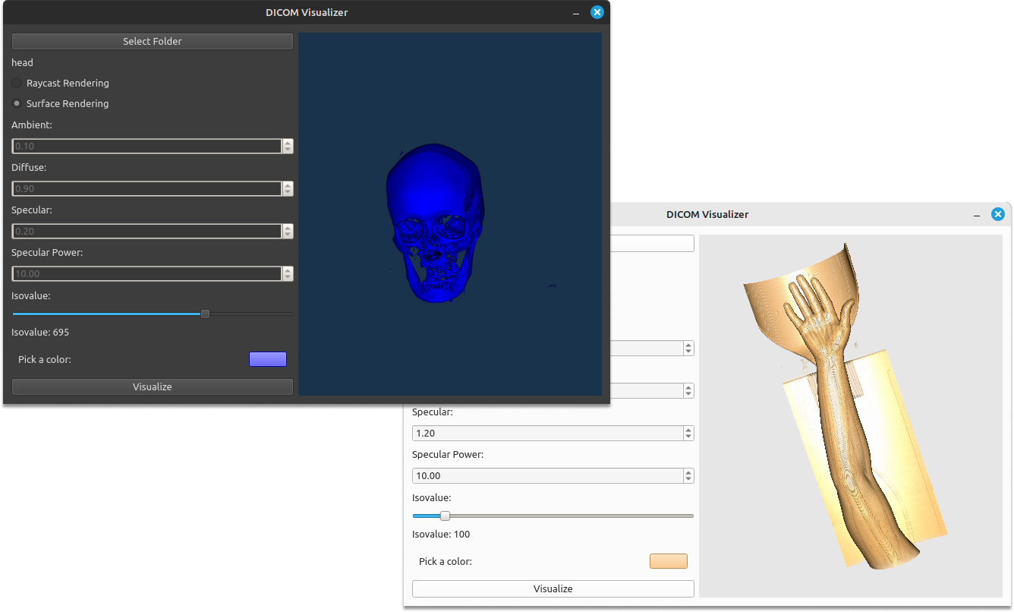This screenshot has width=1014, height=612.
Task: Click the Specular spinbox arrows at 0.20
Action: 288,231
